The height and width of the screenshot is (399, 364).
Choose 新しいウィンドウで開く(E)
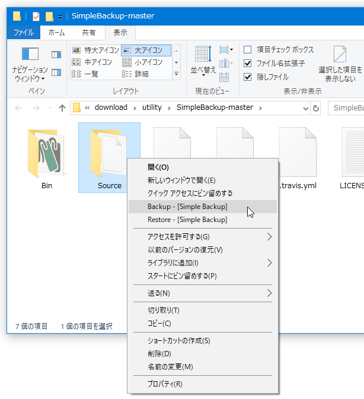202,180
